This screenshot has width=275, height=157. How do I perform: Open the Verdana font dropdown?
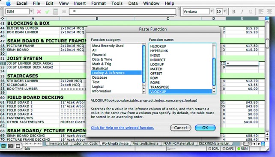tap(212, 12)
